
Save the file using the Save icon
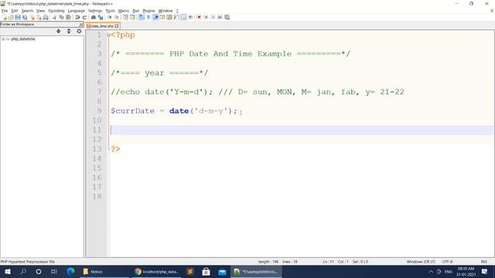click(x=18, y=17)
